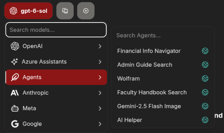Expand the Meta submenu chevron

click(100, 108)
